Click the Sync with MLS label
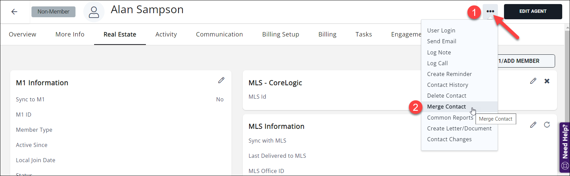The height and width of the screenshot is (176, 570). pyautogui.click(x=267, y=141)
